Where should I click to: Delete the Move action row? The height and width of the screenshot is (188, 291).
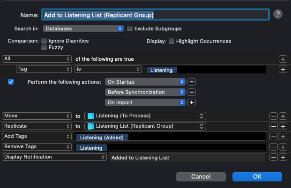273,116
